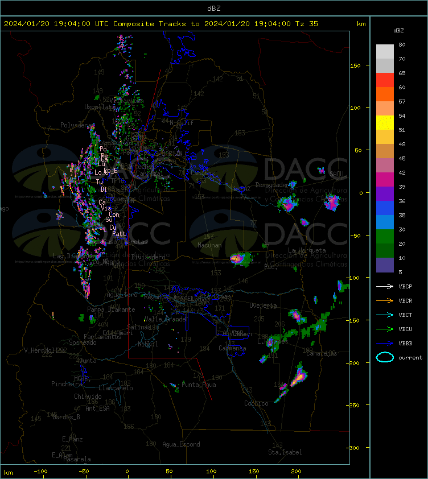The image size is (428, 479).
Task: Click the Pincheira place label
Action: coord(67,383)
